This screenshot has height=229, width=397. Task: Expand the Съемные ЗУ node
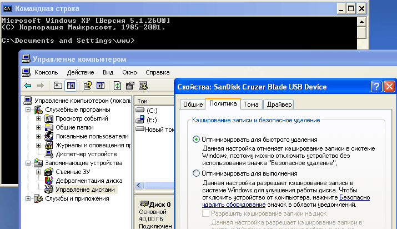click(x=38, y=172)
